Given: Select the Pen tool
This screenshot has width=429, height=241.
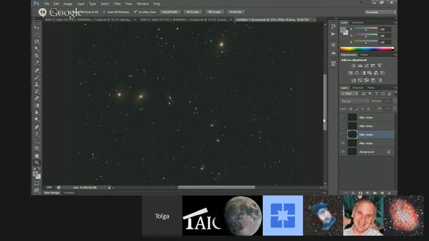Looking at the screenshot, I should click(36, 127).
